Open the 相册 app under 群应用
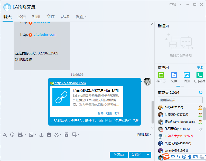The image size is (206, 161). pyautogui.click(x=187, y=77)
